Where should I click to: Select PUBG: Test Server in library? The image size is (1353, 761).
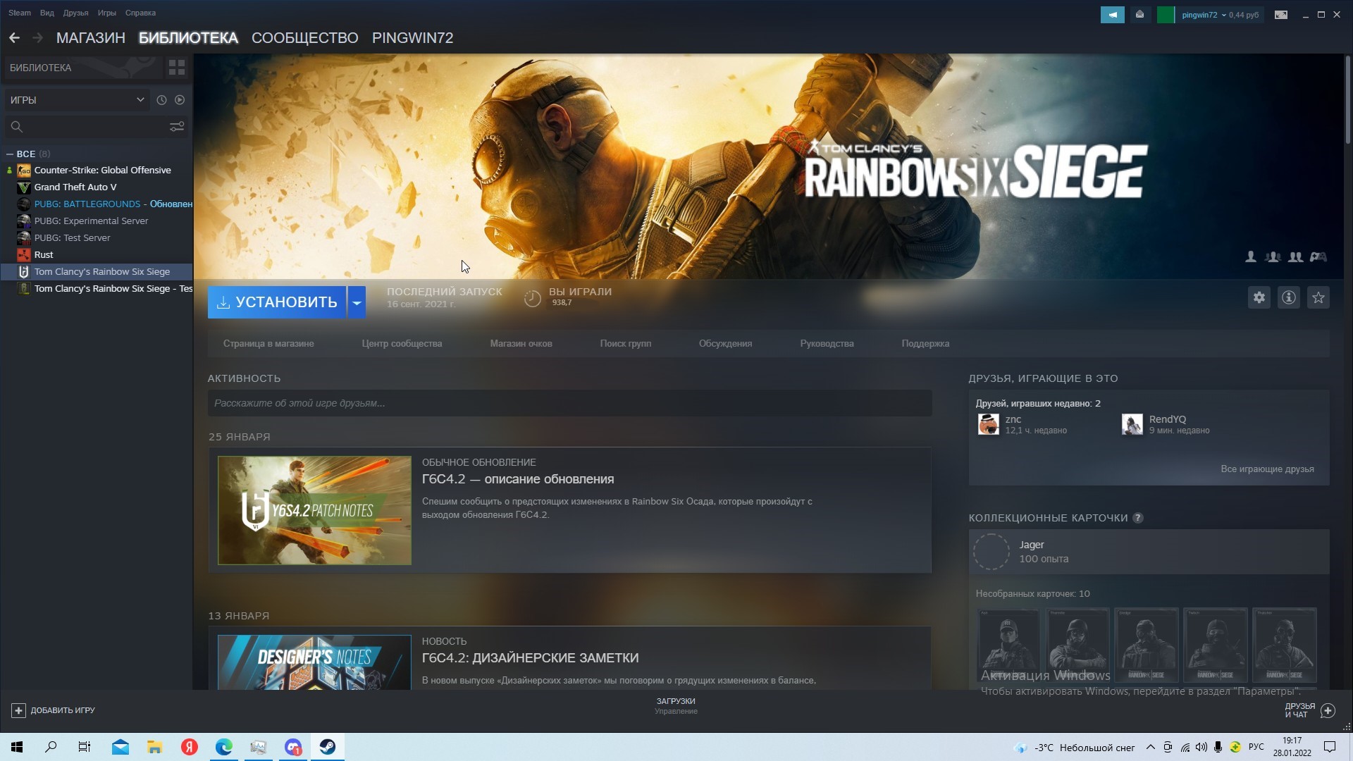tap(72, 238)
